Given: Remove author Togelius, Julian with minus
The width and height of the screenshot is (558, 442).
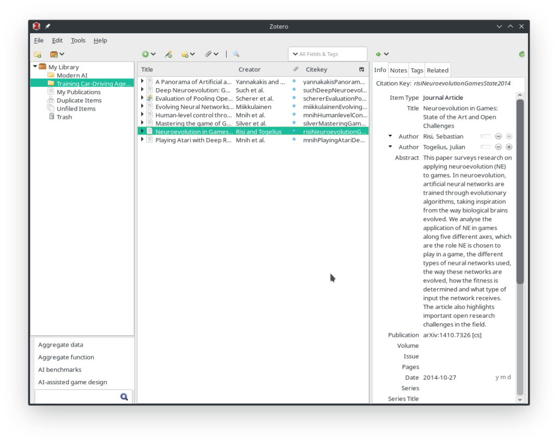Looking at the screenshot, I should pyautogui.click(x=498, y=147).
